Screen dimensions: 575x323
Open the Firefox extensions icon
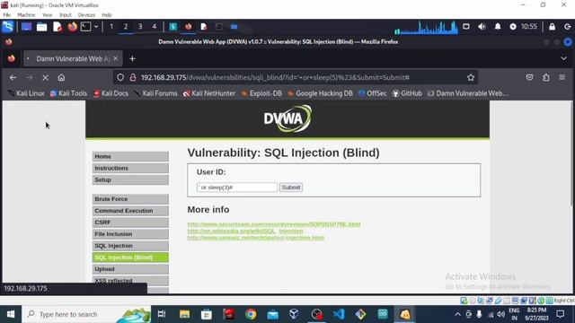point(546,77)
